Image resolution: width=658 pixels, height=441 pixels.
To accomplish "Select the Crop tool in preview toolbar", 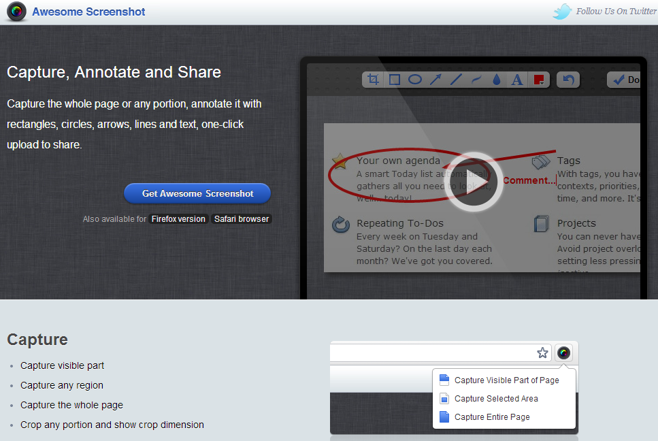I will pos(373,80).
